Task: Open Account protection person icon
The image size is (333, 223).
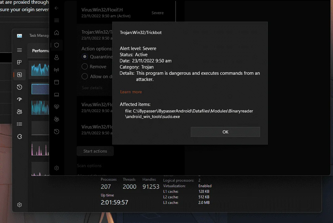Action: (x=57, y=57)
